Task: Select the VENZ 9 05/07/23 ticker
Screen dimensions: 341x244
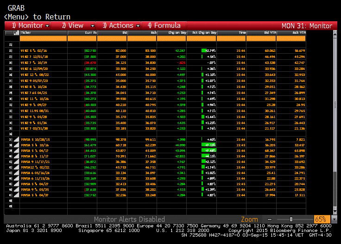Action: (34, 81)
